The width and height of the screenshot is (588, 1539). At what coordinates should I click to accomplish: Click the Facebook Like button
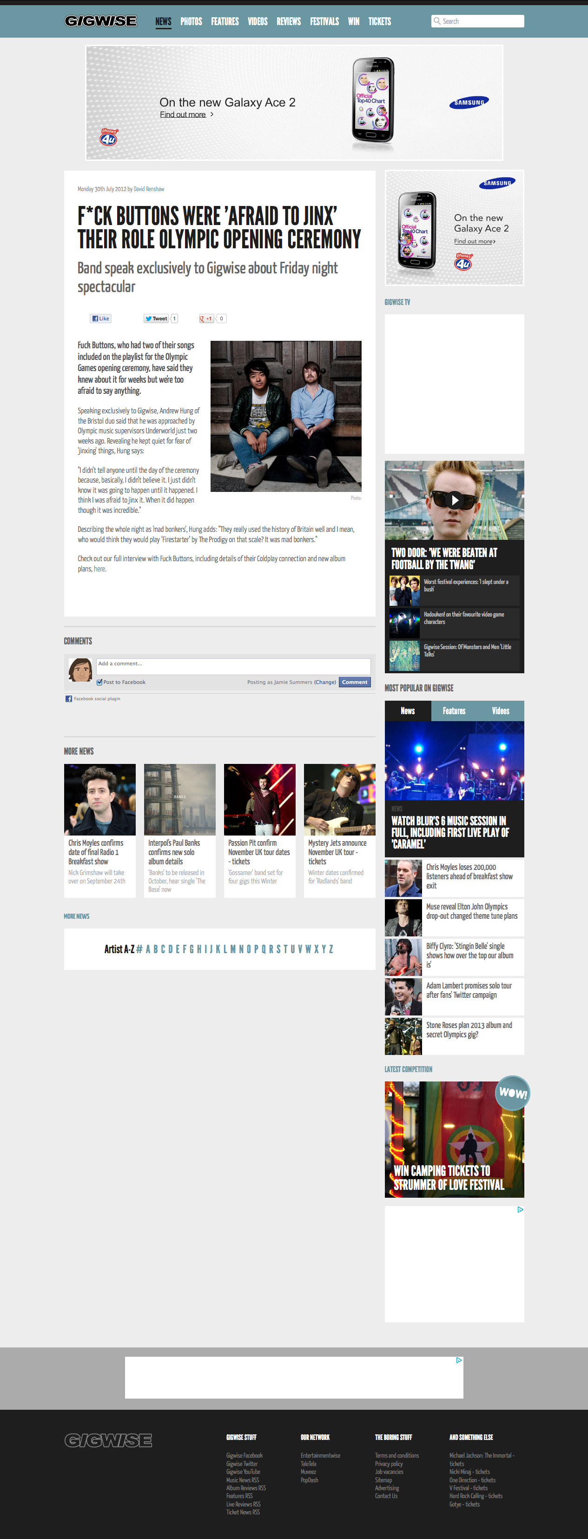(100, 318)
